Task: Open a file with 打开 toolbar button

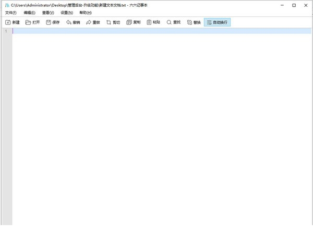Action: 32,22
